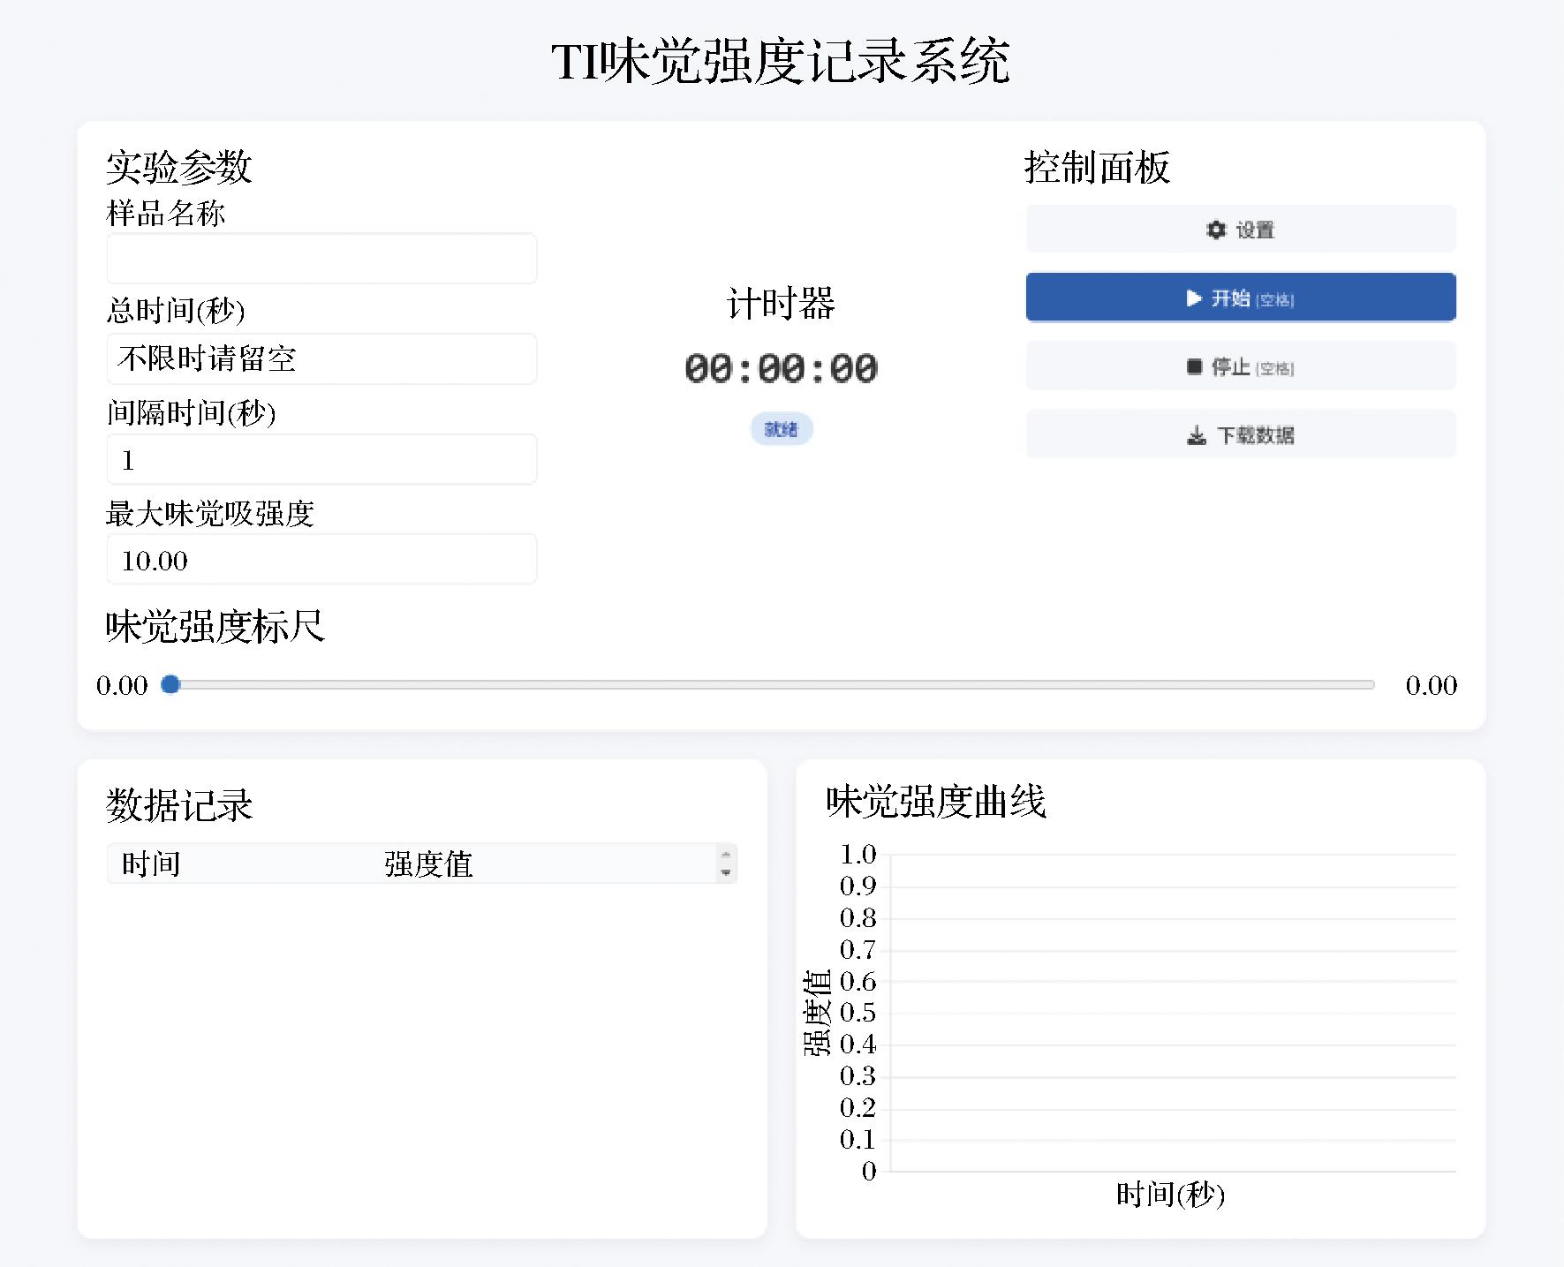The height and width of the screenshot is (1267, 1564).
Task: Click the TI味觉强度记录系统 page title
Action: click(781, 62)
